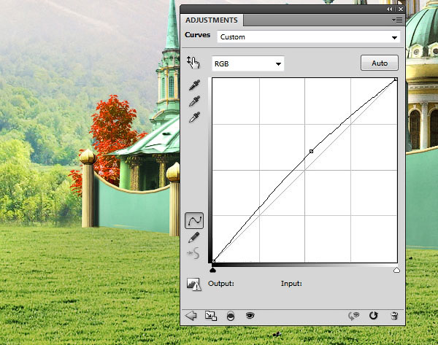Viewport: 438px width, 345px height.
Task: Click the Input value label
Action: click(x=291, y=284)
